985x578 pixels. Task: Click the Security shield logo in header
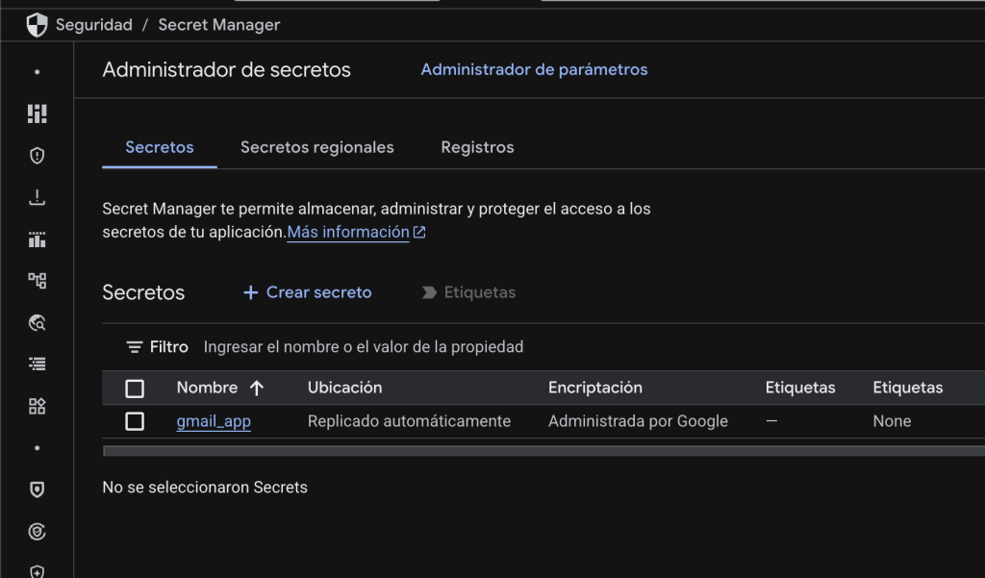pos(38,25)
